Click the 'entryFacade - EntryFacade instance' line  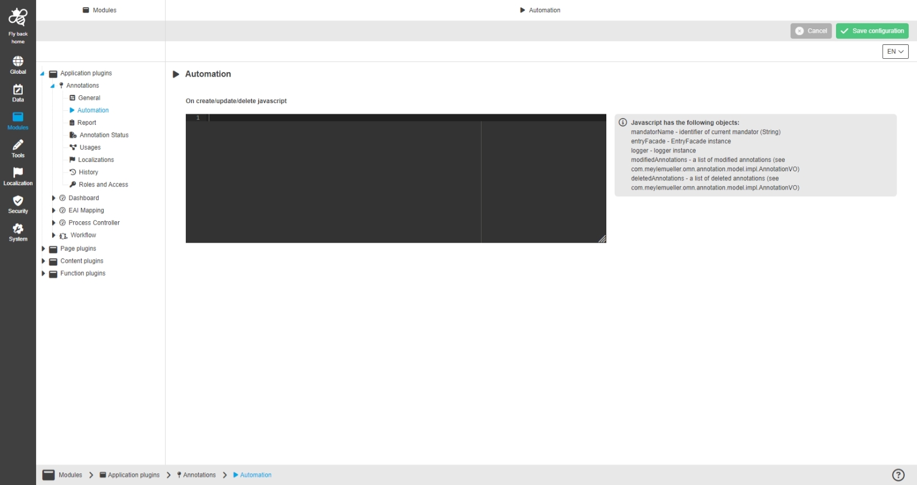point(681,141)
